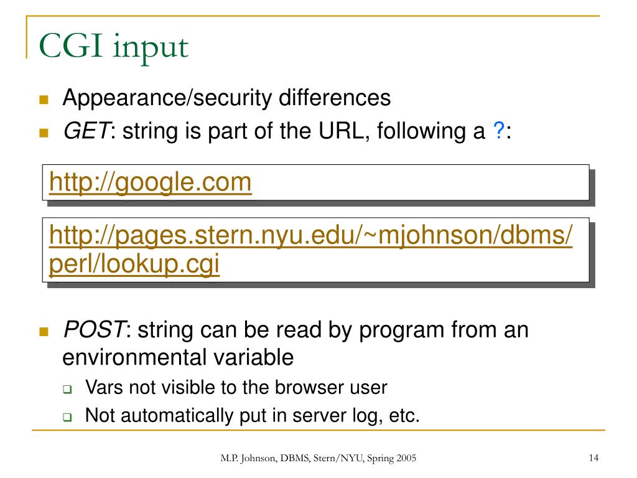Follow the pages.stern.nyu.edu lookup.cgi link
The width and height of the screenshot is (637, 478).
310,249
